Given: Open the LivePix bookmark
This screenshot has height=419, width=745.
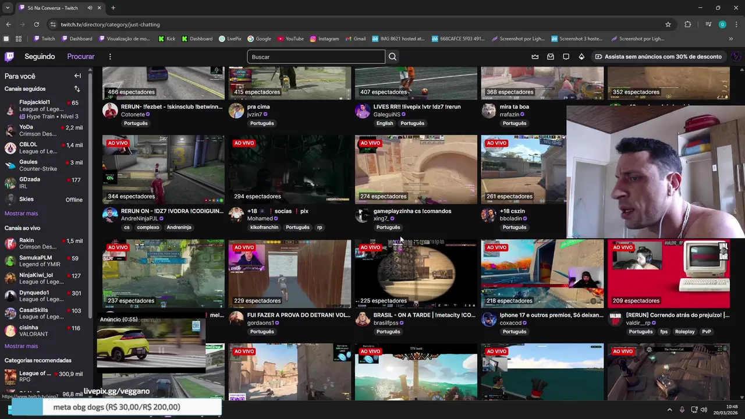Looking at the screenshot, I should click(230, 39).
